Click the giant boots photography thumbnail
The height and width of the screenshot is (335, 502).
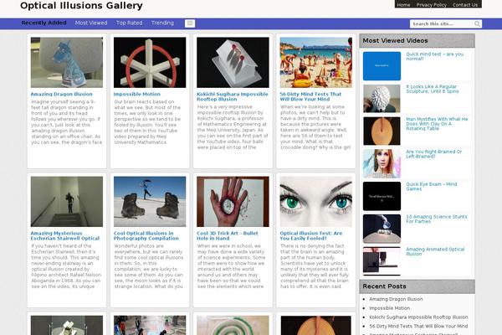tap(150, 202)
